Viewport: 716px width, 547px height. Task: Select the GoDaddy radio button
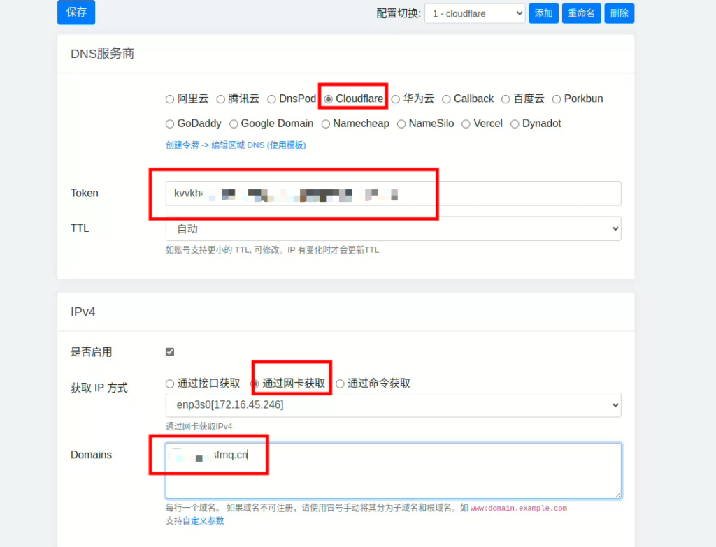[170, 124]
